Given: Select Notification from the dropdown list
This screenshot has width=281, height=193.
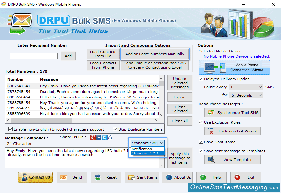Looking at the screenshot, I should tap(147, 149).
